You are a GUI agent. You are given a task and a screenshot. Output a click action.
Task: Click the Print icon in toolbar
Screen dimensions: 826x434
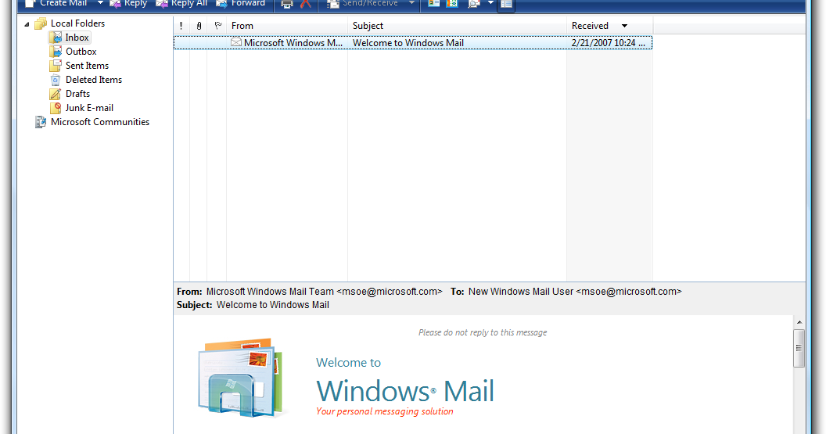tap(286, 4)
